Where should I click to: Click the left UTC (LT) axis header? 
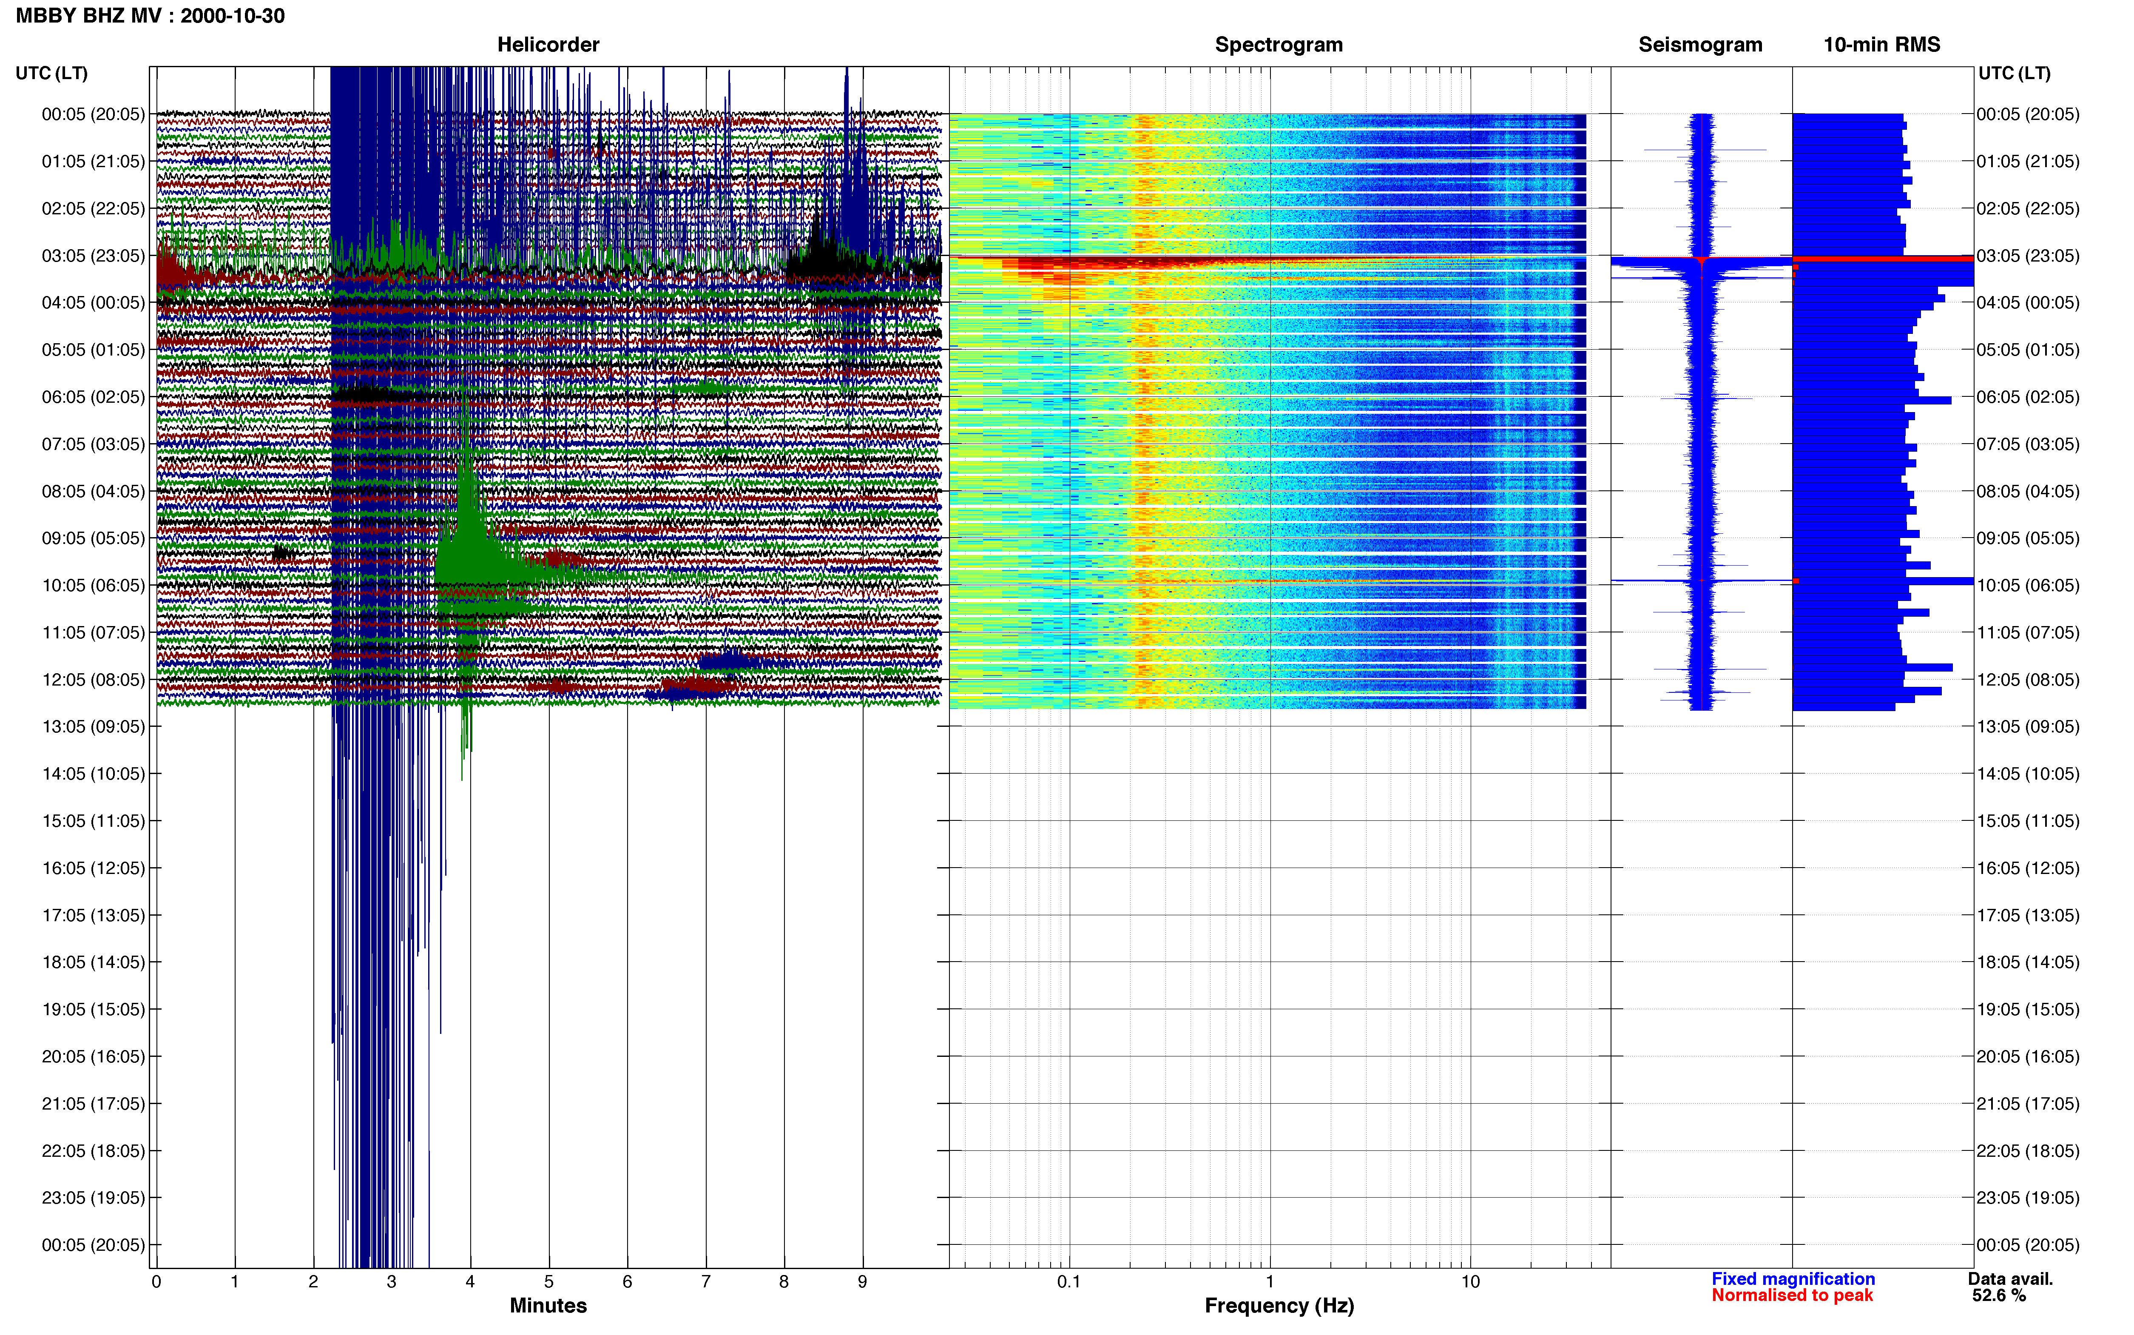tap(52, 73)
